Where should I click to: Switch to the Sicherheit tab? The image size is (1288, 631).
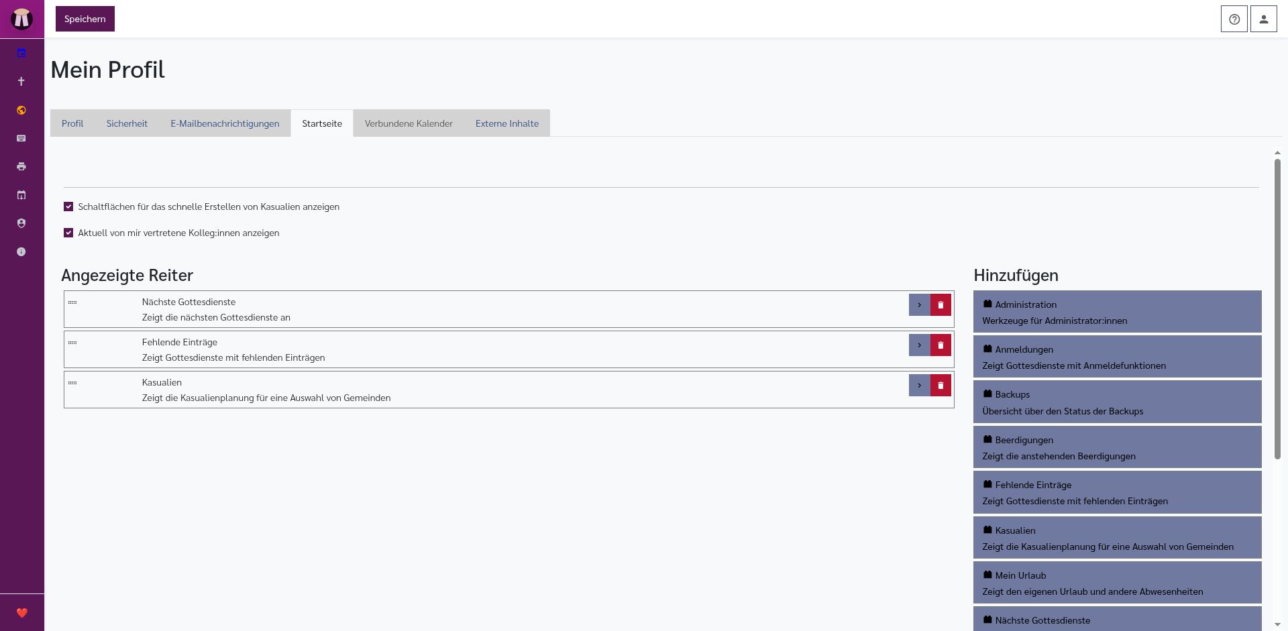point(127,123)
